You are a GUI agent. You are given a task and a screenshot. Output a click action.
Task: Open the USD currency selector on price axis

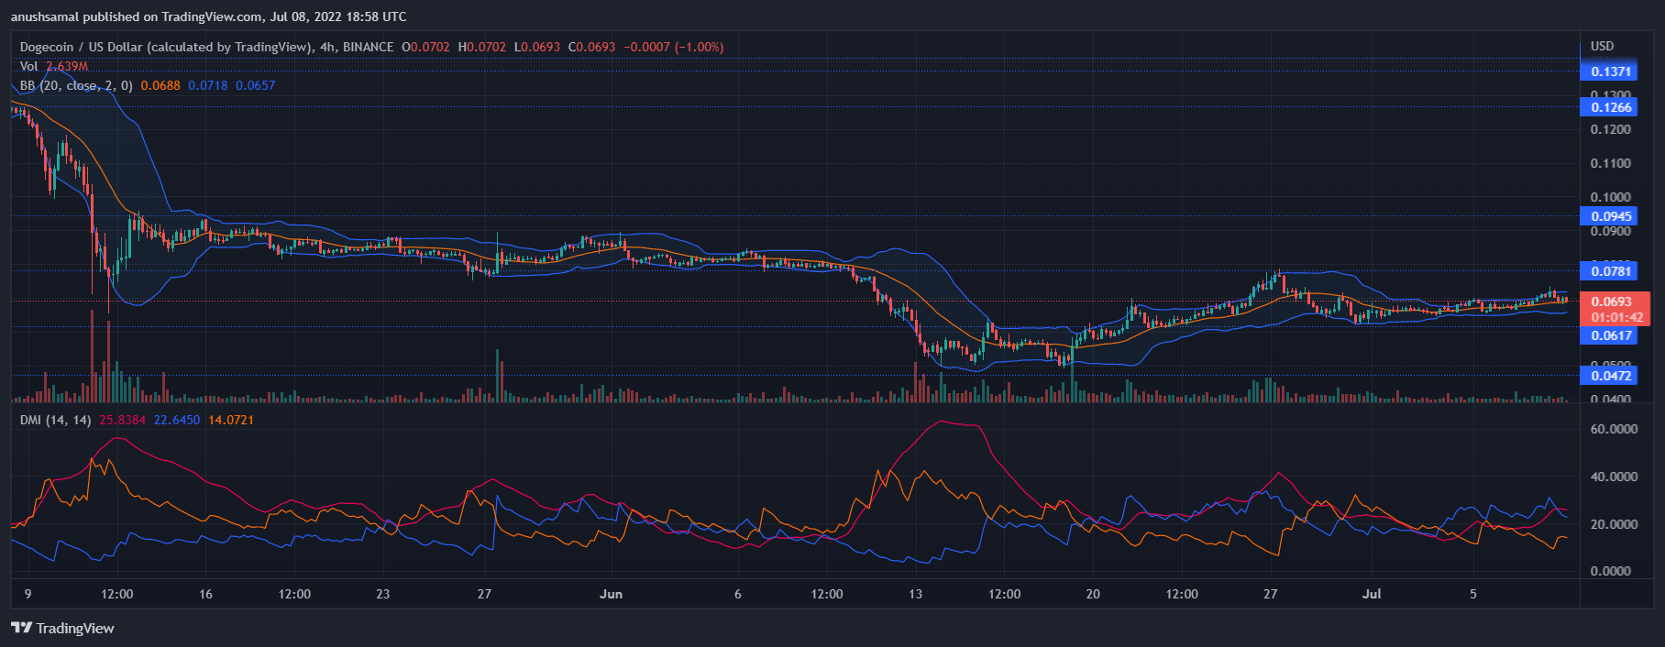click(x=1602, y=46)
